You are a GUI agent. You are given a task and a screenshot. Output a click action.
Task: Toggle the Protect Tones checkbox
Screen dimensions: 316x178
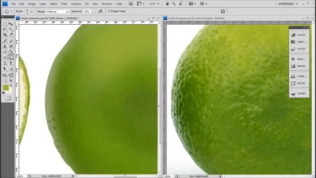[109, 11]
